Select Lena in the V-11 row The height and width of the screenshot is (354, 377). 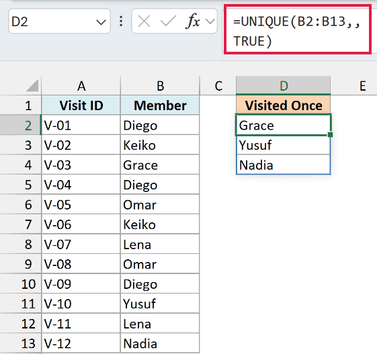(x=160, y=324)
